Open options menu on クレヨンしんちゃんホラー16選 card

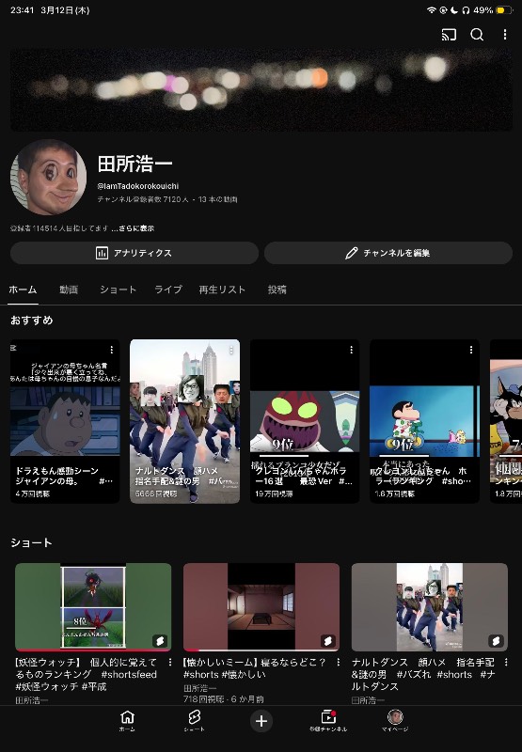tap(351, 350)
